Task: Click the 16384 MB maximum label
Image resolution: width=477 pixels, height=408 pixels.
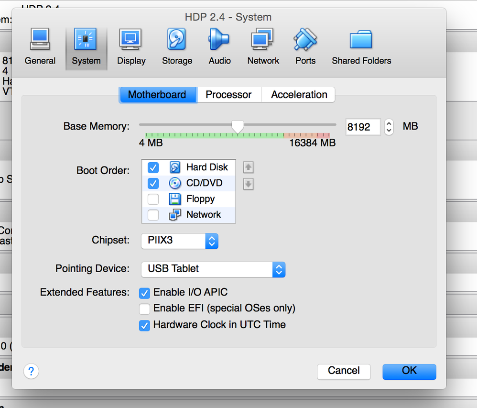Action: [312, 143]
